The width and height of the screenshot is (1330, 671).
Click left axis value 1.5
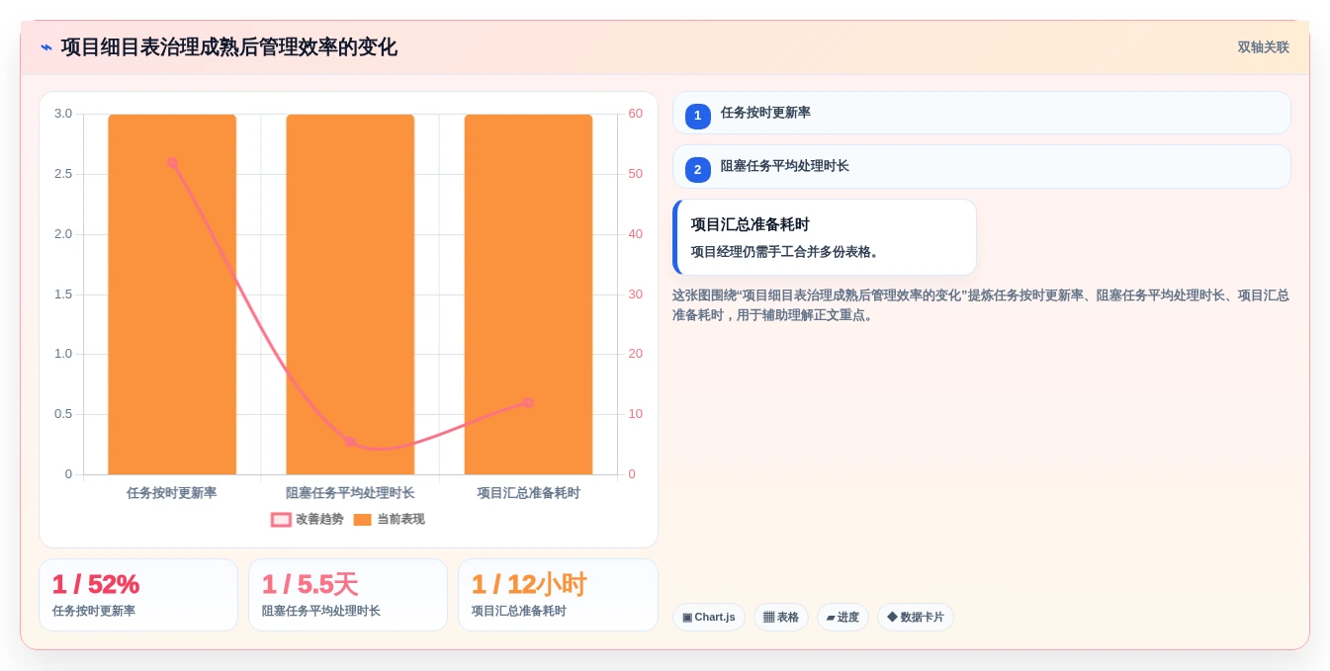tap(63, 294)
